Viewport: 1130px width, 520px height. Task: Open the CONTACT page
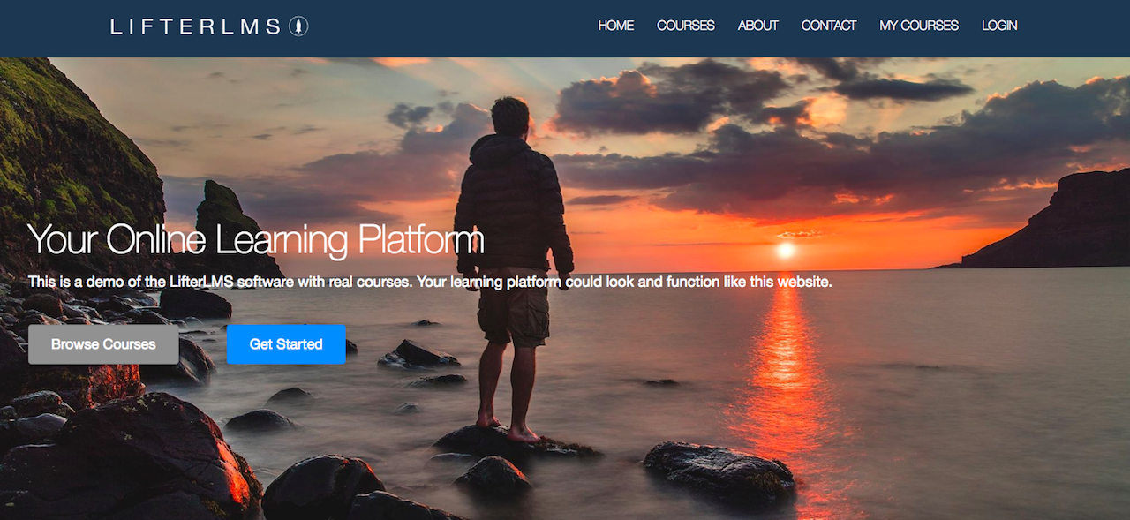point(828,26)
